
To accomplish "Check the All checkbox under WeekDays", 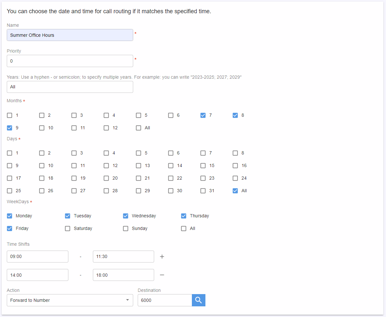I will pos(183,228).
